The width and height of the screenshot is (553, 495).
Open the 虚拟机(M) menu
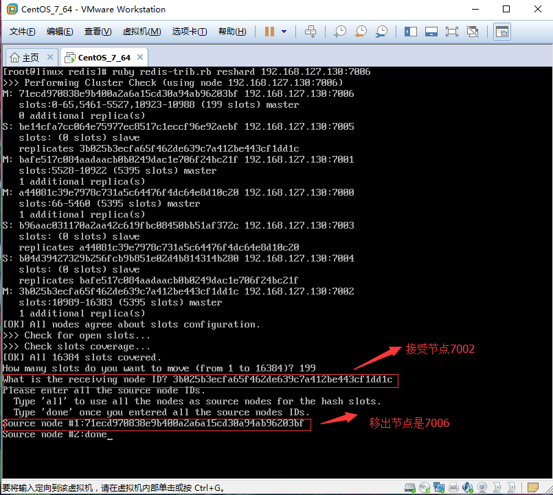(x=142, y=32)
